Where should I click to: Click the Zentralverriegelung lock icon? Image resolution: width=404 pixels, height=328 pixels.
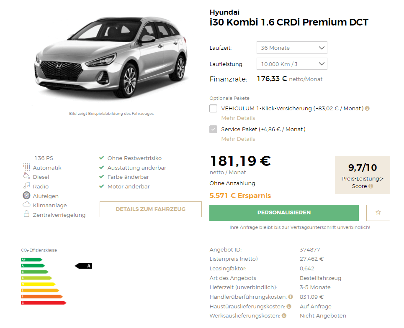26,214
